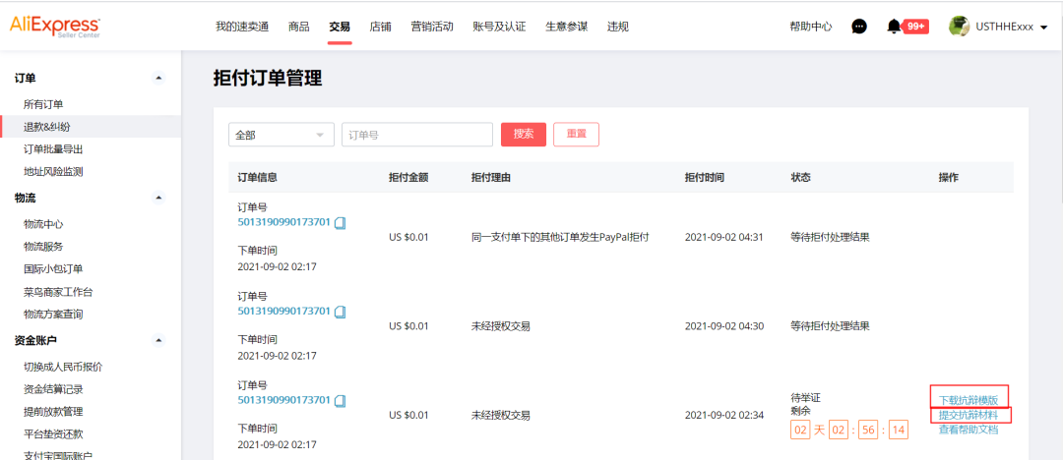Click the USTHHExxx user avatar
This screenshot has width=1063, height=460.
click(x=959, y=27)
